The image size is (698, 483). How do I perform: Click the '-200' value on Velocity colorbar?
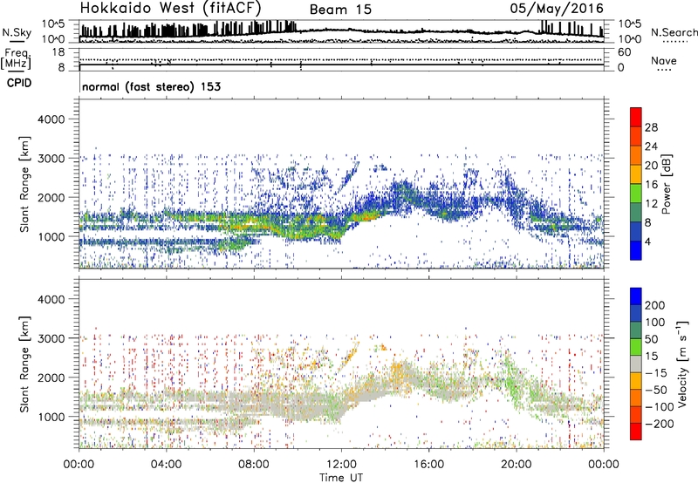(x=660, y=424)
